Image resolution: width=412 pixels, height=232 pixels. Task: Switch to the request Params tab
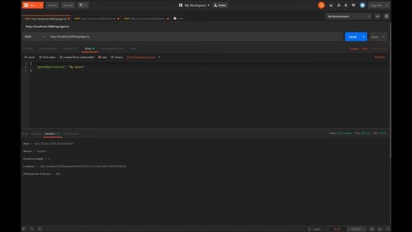(28, 49)
